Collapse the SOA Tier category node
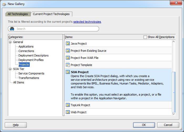The image size is (184, 132). click(x=10, y=69)
